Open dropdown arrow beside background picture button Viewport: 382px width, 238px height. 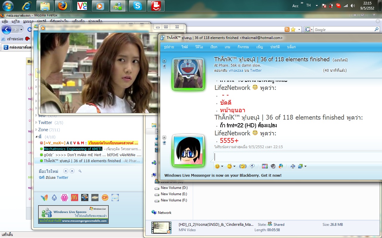(x=305, y=166)
